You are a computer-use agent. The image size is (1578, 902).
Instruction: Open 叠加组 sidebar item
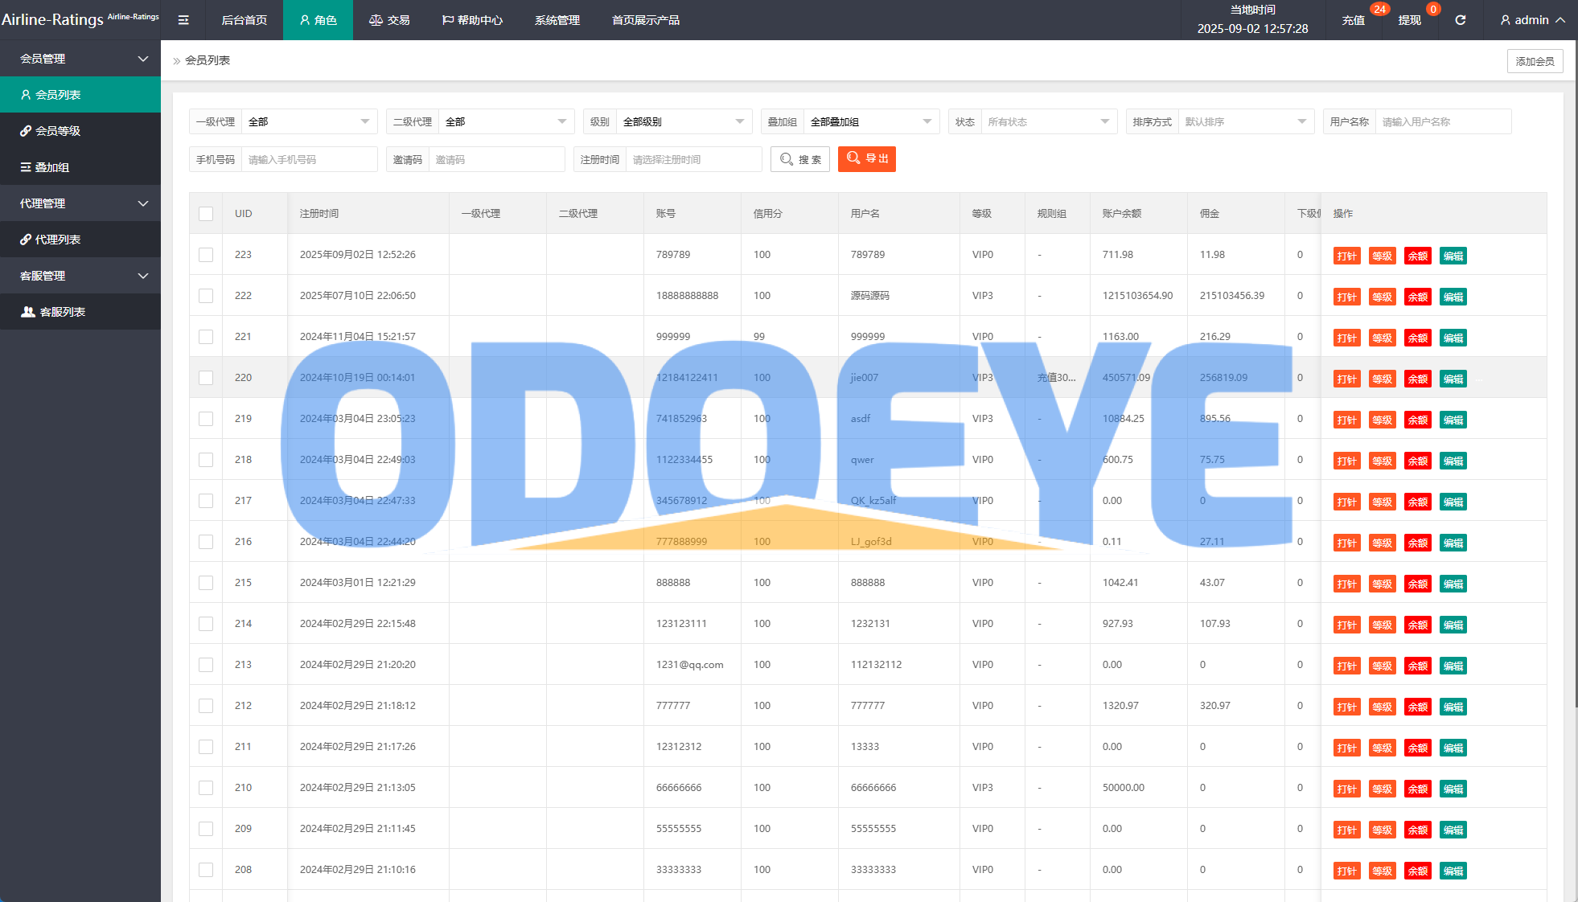52,167
